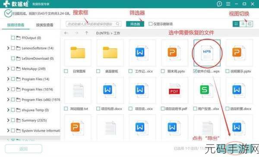This screenshot has height=157, width=259.
Task: Expand the Program Files (14) node
Action: 8,79
